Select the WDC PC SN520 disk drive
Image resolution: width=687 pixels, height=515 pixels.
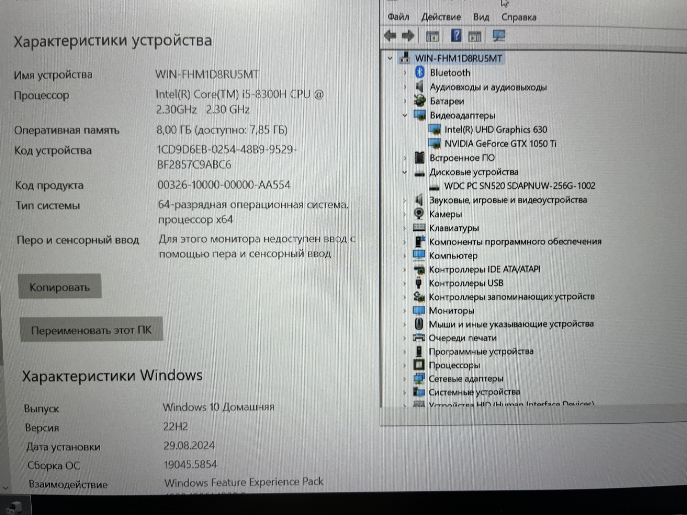click(x=519, y=186)
